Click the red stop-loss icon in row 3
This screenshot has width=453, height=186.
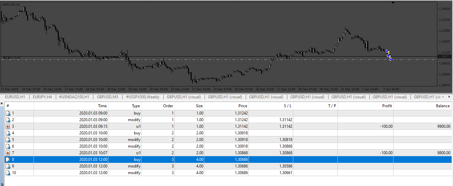pos(8,126)
